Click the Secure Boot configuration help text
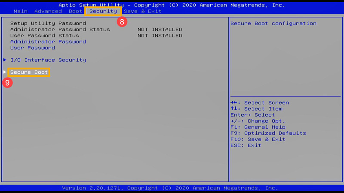The height and width of the screenshot is (193, 344). (x=273, y=24)
